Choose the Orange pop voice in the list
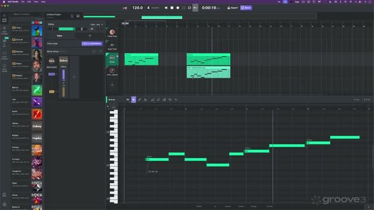Image resolution: width=374 pixels, height=210 pixels. (x=27, y=150)
